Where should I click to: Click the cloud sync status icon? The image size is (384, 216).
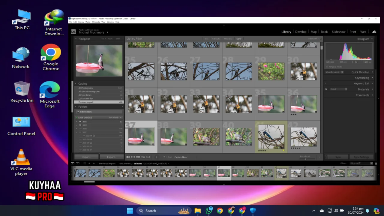[374, 32]
